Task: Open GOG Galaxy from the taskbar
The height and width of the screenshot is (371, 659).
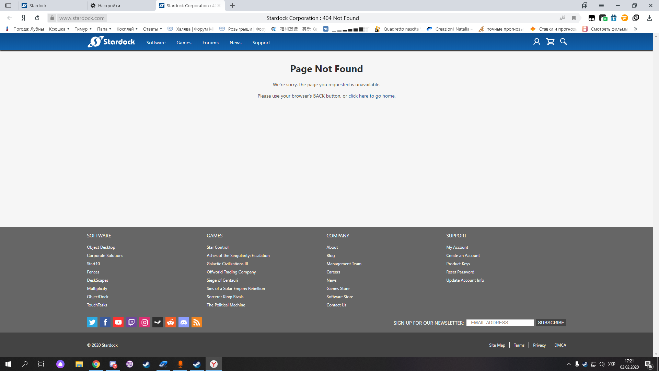Action: click(x=130, y=364)
